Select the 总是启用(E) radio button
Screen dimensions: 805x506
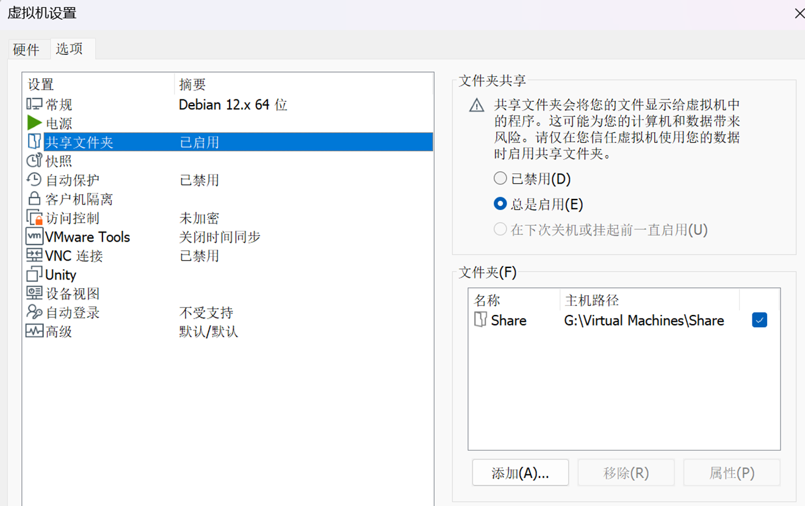pyautogui.click(x=500, y=204)
